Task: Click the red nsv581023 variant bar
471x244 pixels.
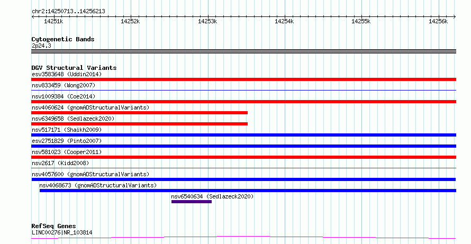Action: 243,157
